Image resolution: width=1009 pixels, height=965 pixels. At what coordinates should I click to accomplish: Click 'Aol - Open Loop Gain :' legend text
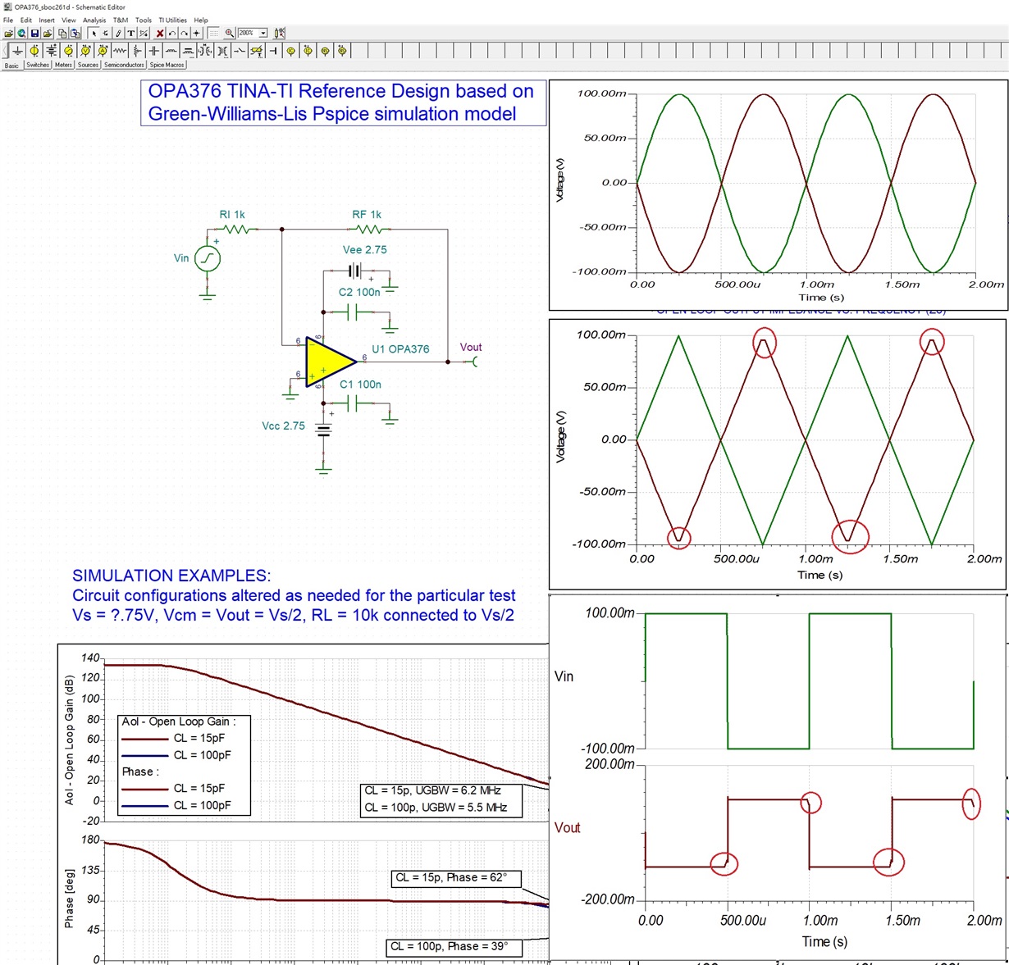tap(179, 721)
